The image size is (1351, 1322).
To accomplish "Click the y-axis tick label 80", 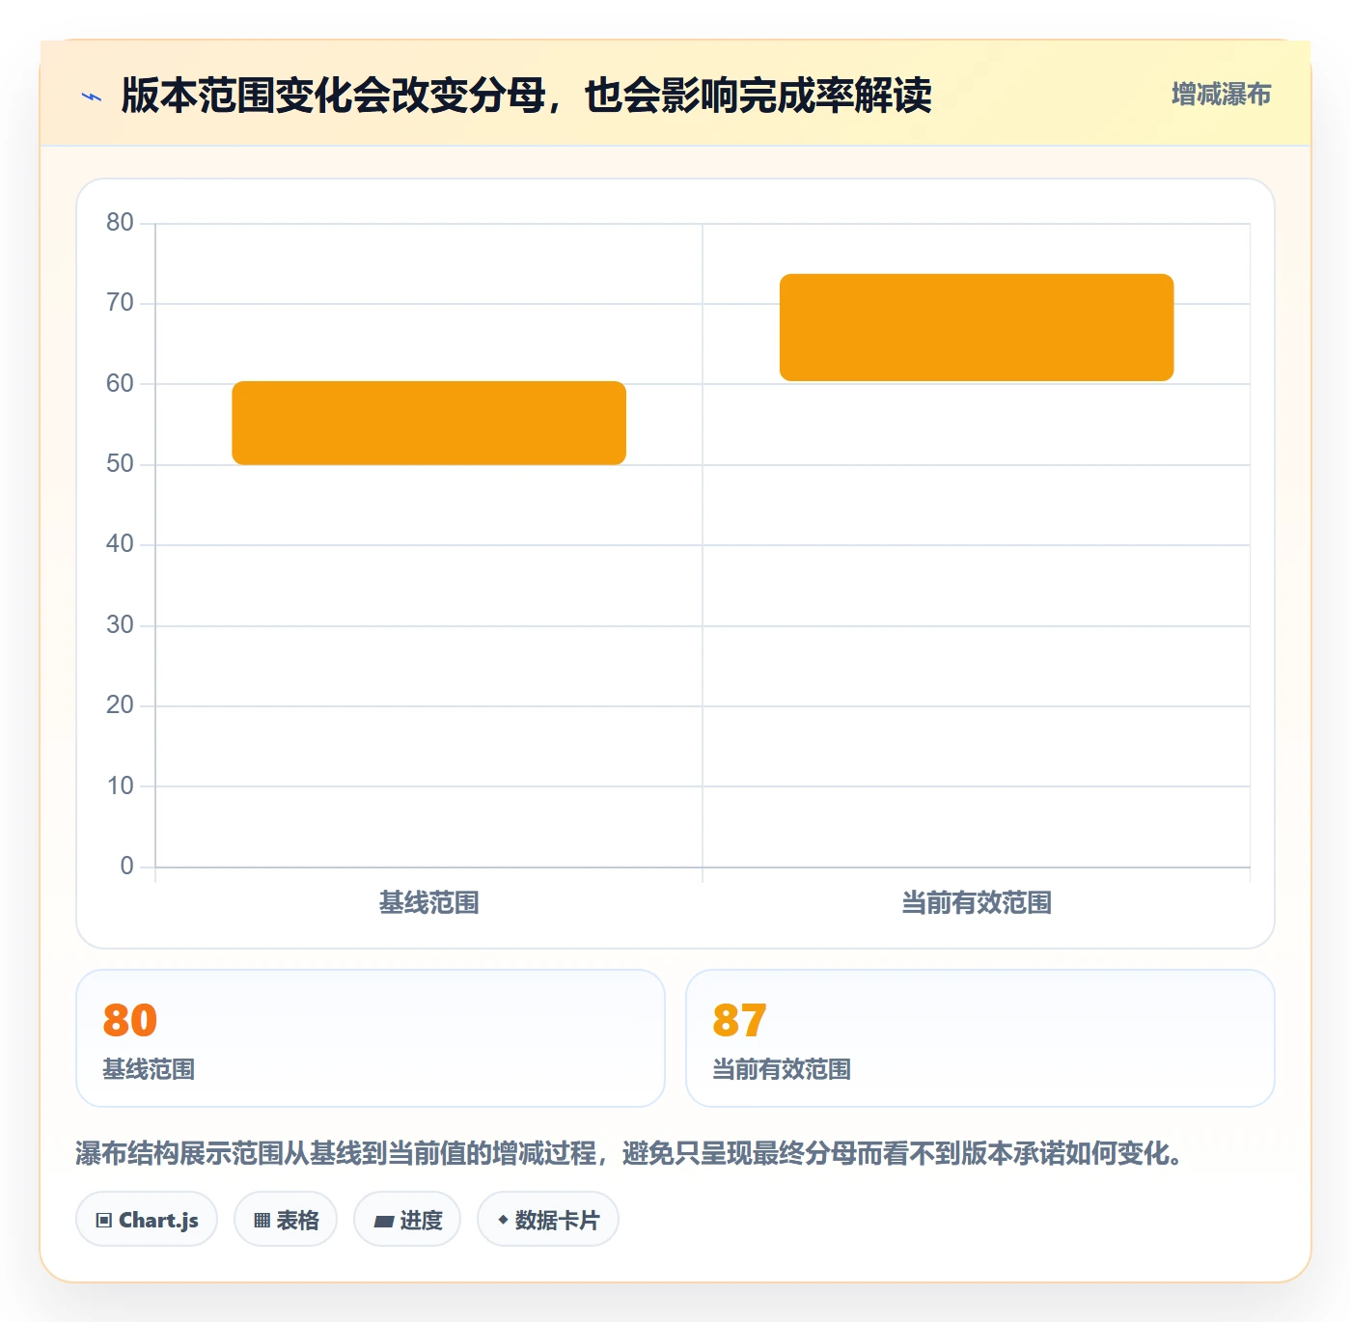I will (x=120, y=223).
